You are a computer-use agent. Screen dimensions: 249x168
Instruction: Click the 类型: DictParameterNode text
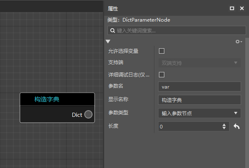click(139, 20)
